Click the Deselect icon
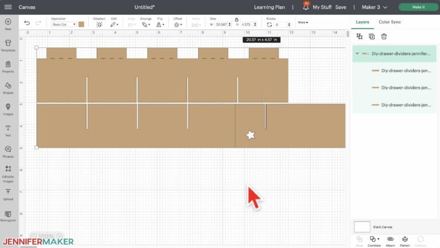Viewport: 440px width, 248px height. (x=99, y=25)
